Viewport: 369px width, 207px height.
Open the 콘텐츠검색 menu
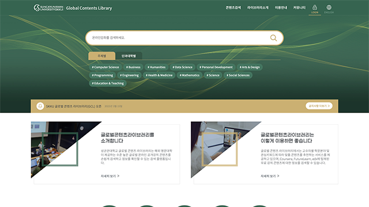233,7
